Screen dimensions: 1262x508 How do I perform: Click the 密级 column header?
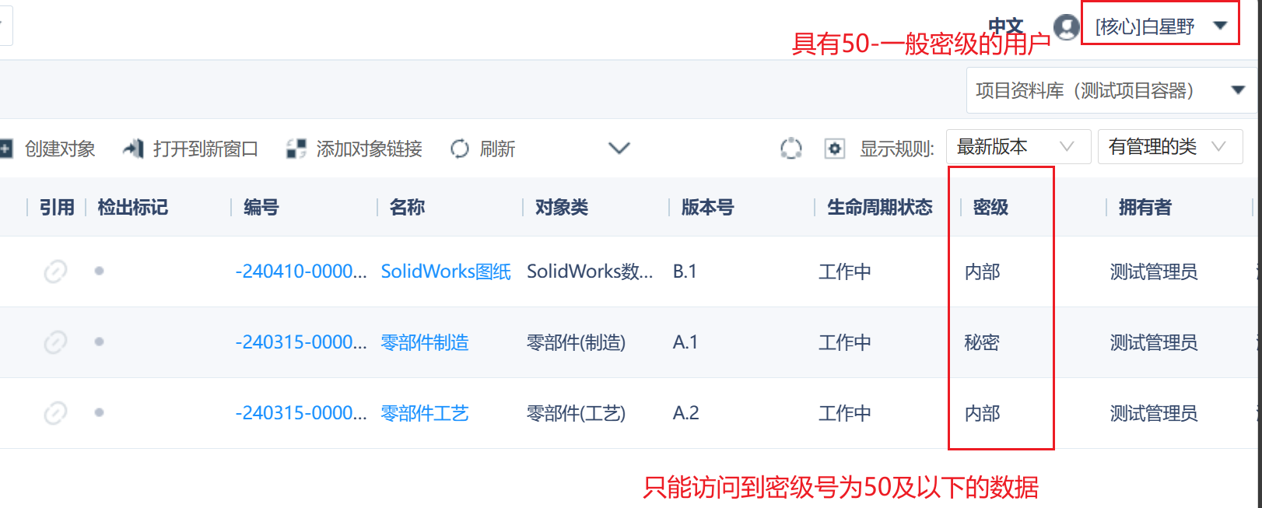click(990, 208)
